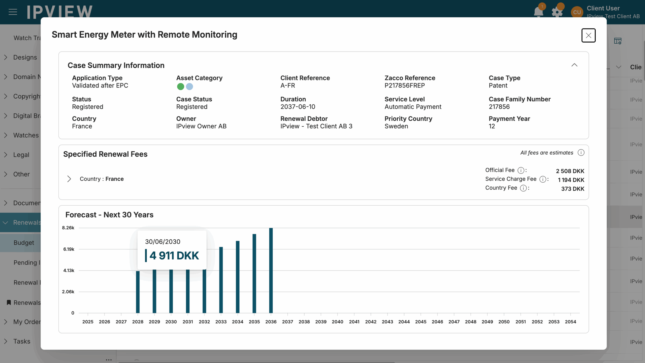This screenshot has height=363, width=645.
Task: Collapse the Case Summary Information section
Action: pos(574,65)
